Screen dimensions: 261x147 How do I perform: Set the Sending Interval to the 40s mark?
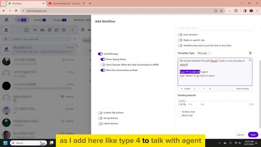(x=203, y=101)
